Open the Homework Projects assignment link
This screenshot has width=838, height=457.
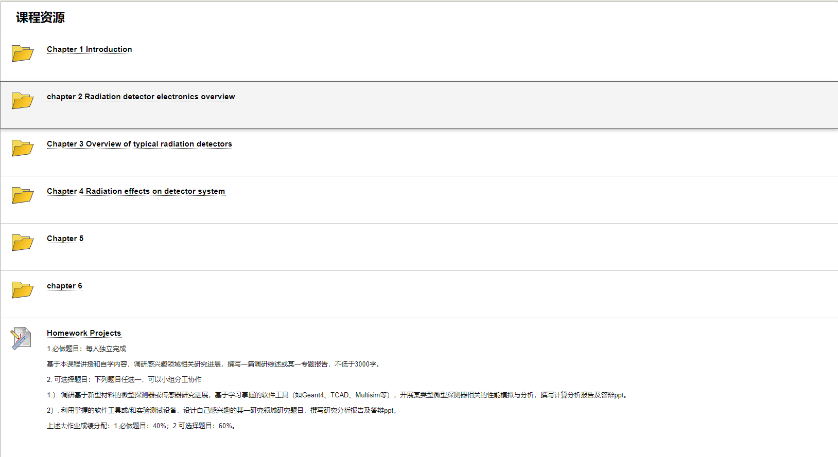pyautogui.click(x=83, y=333)
